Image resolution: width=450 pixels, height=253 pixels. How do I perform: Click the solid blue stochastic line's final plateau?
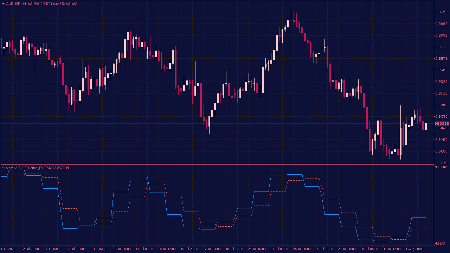point(418,218)
